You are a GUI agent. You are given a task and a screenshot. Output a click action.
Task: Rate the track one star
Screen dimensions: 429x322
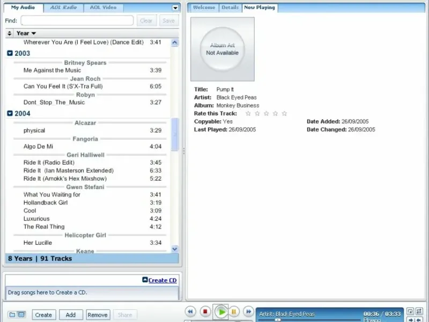(x=248, y=113)
